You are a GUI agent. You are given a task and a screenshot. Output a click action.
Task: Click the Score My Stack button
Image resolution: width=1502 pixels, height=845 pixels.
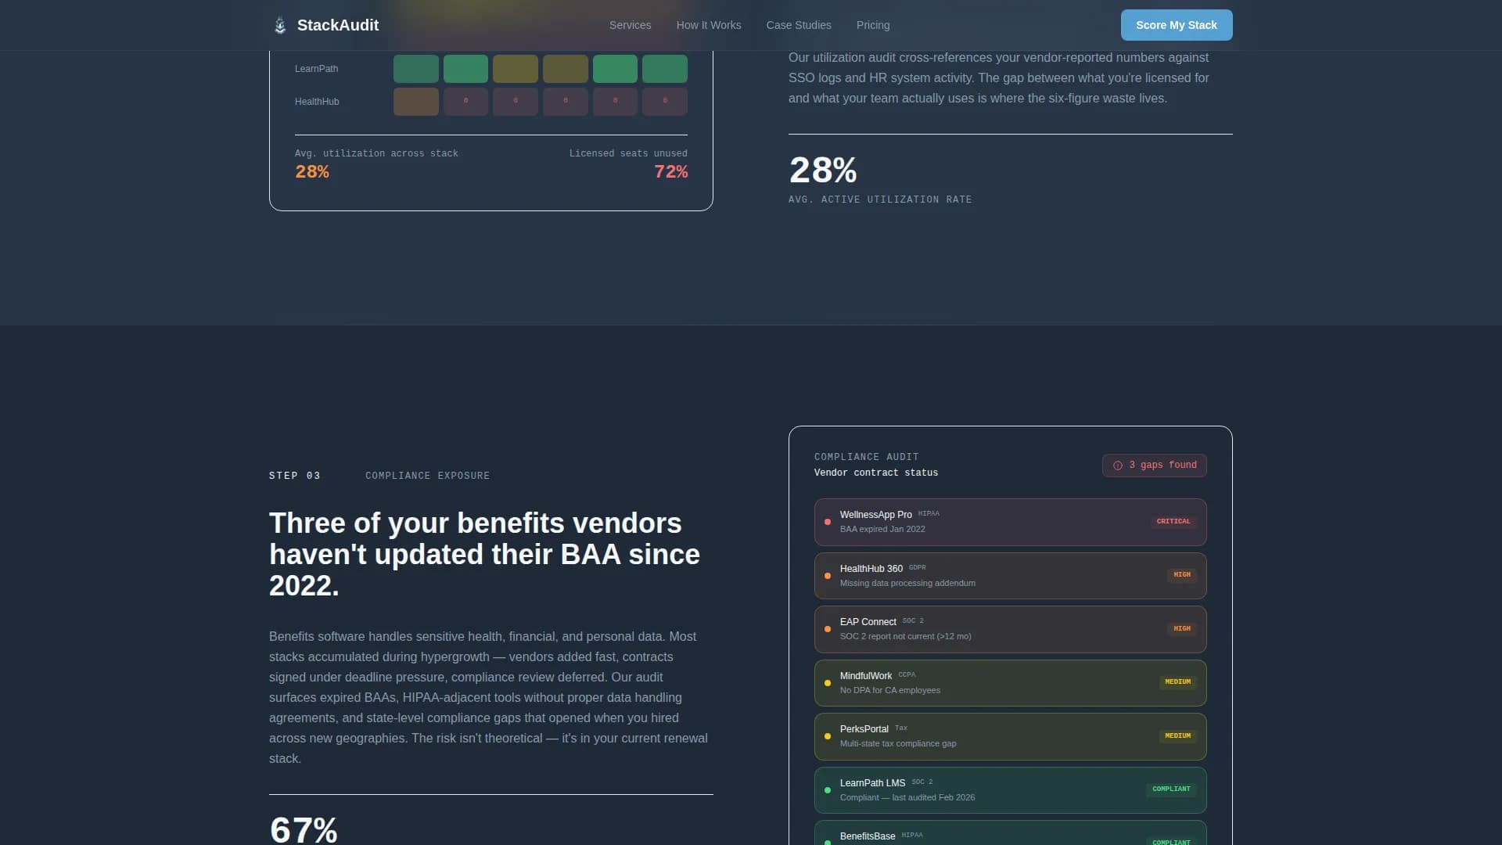(x=1177, y=24)
